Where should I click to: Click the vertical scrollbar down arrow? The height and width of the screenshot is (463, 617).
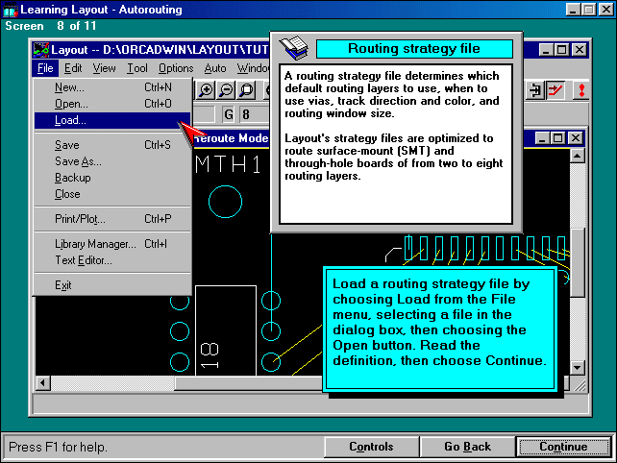coord(580,367)
